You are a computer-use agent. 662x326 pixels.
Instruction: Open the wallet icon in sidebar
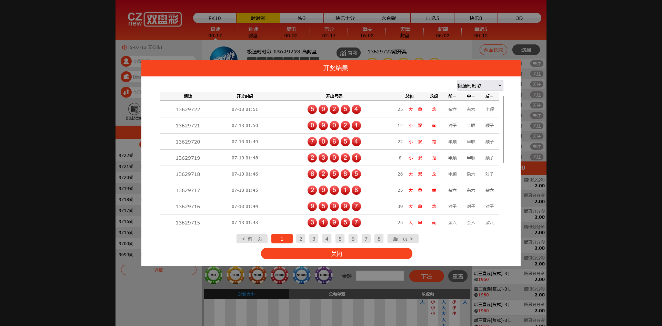point(126,76)
